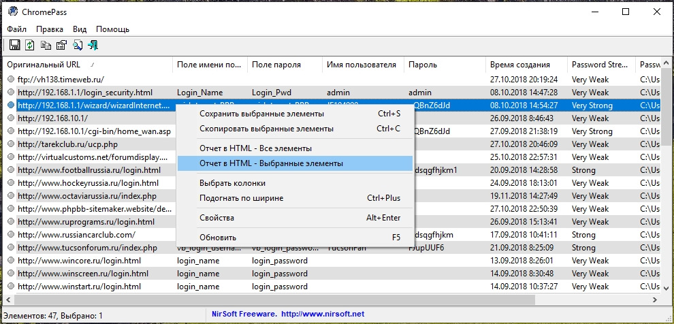This screenshot has width=674, height=324.
Task: Click the Save (floppy disk) toolbar icon
Action: 14,45
